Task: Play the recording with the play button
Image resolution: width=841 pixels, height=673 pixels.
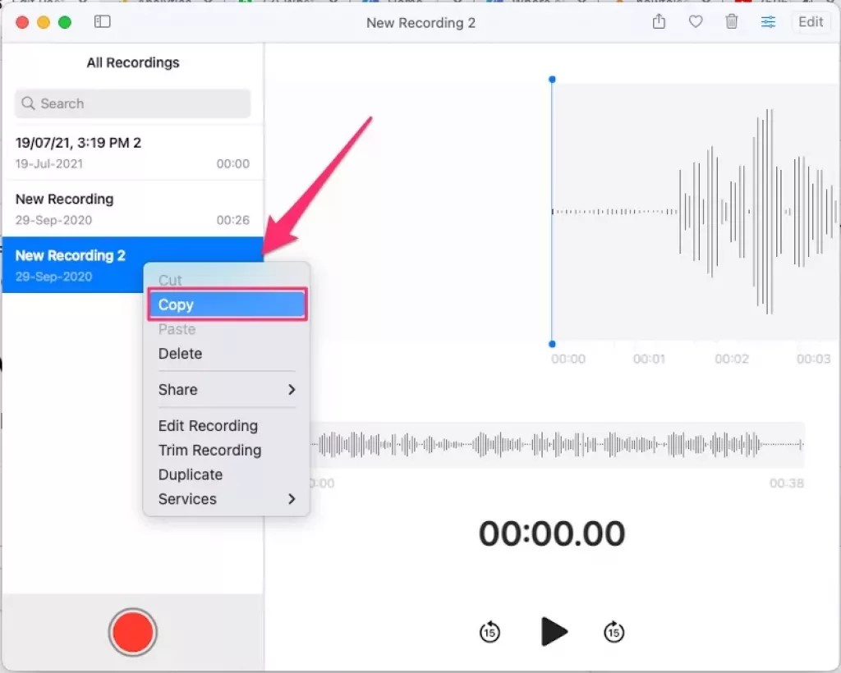Action: click(x=554, y=631)
